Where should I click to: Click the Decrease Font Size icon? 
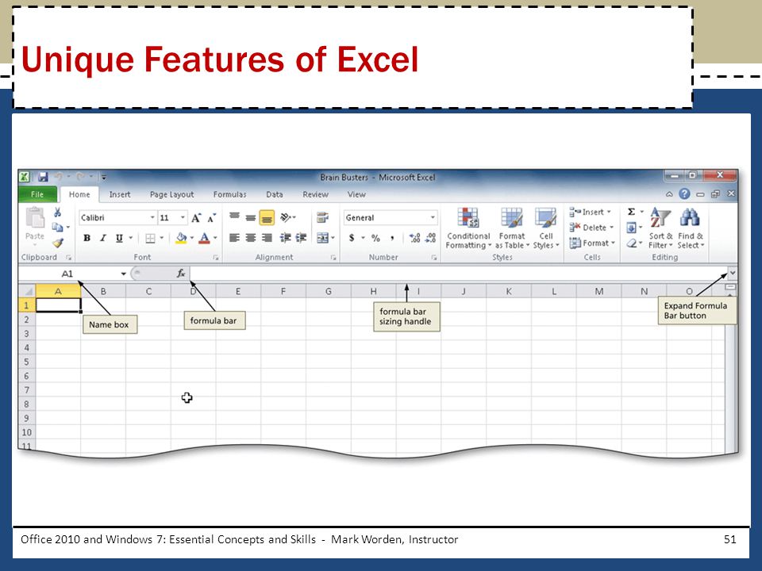coord(212,218)
